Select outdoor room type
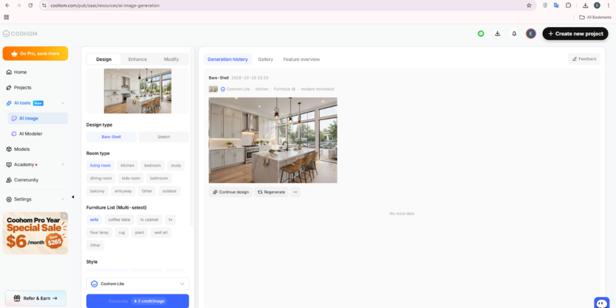This screenshot has width=616, height=308. [x=169, y=191]
